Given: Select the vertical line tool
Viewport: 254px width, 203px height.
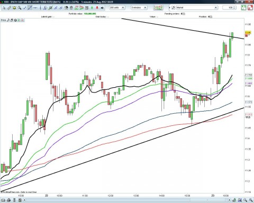Looking at the screenshot, I should point(40,8).
